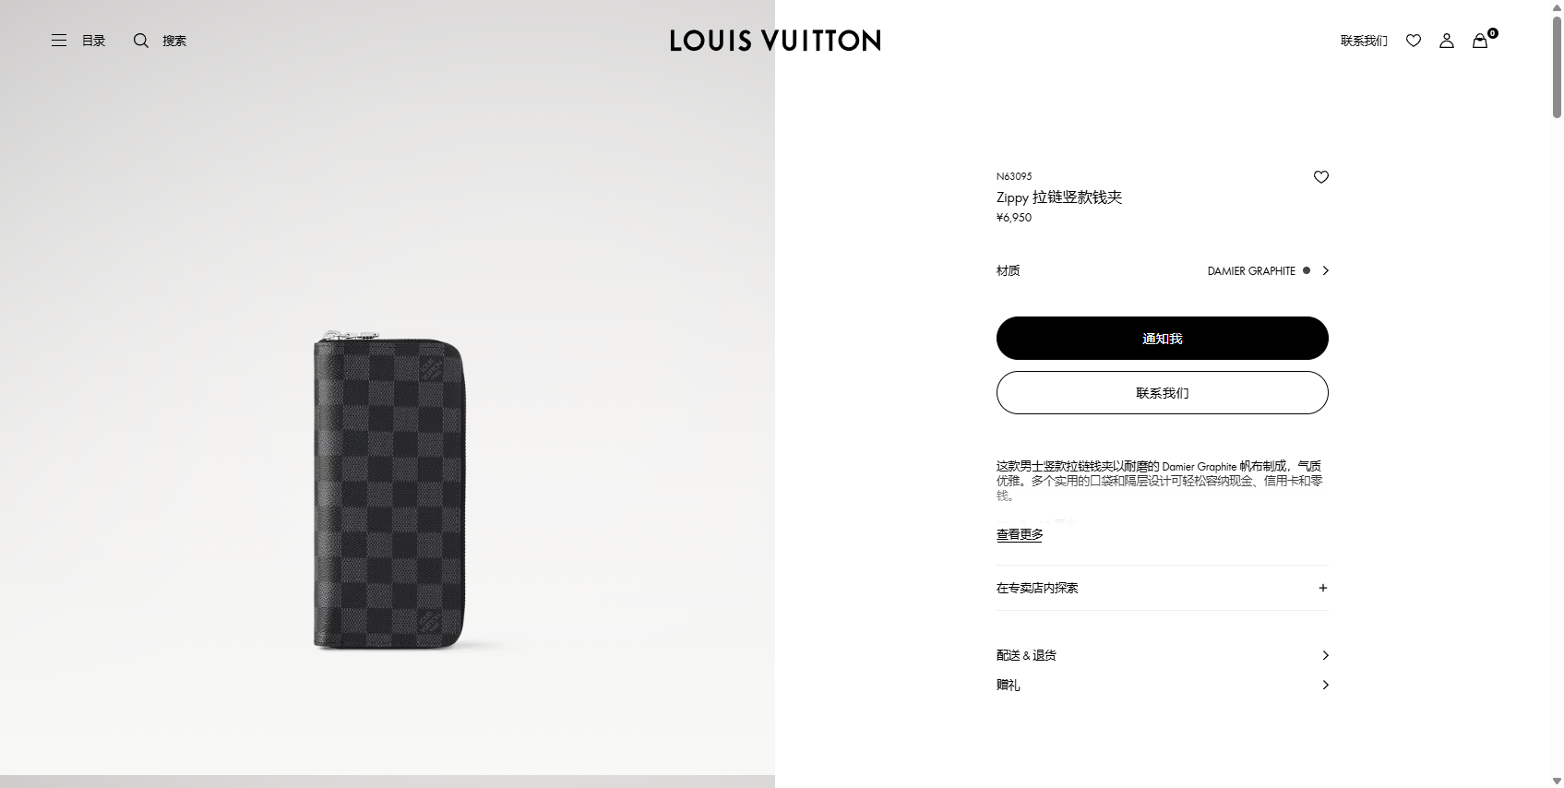This screenshot has width=1564, height=788.
Task: Add the Zippy wallet to wishlist via heart
Action: coord(1321,177)
